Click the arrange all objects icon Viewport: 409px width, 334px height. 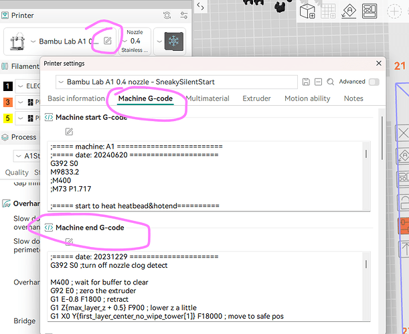pyautogui.click(x=370, y=11)
